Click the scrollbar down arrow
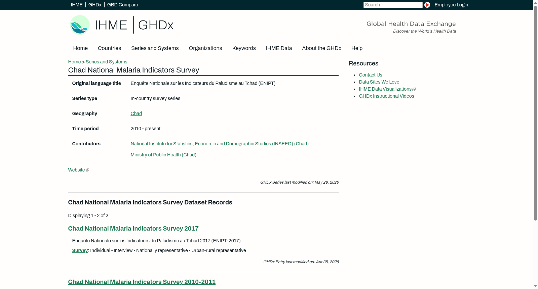 [535, 286]
